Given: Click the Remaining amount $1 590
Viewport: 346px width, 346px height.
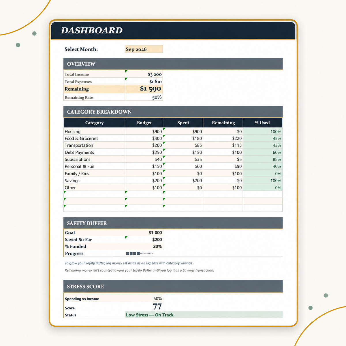Looking at the screenshot, I should (x=144, y=89).
